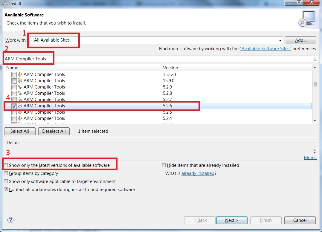Select the ARM Compiler Tools 5.2.9 row name

point(44,87)
